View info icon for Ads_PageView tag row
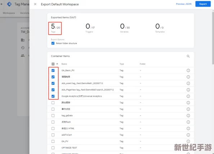Image resolution: width=214 pixels, height=154 pixels. 188,90
